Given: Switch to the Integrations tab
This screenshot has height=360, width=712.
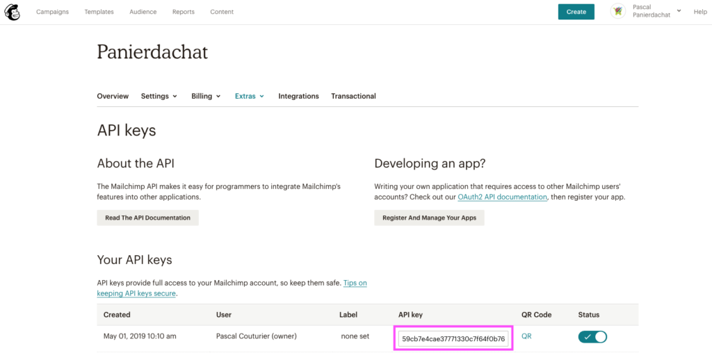Looking at the screenshot, I should pos(298,96).
